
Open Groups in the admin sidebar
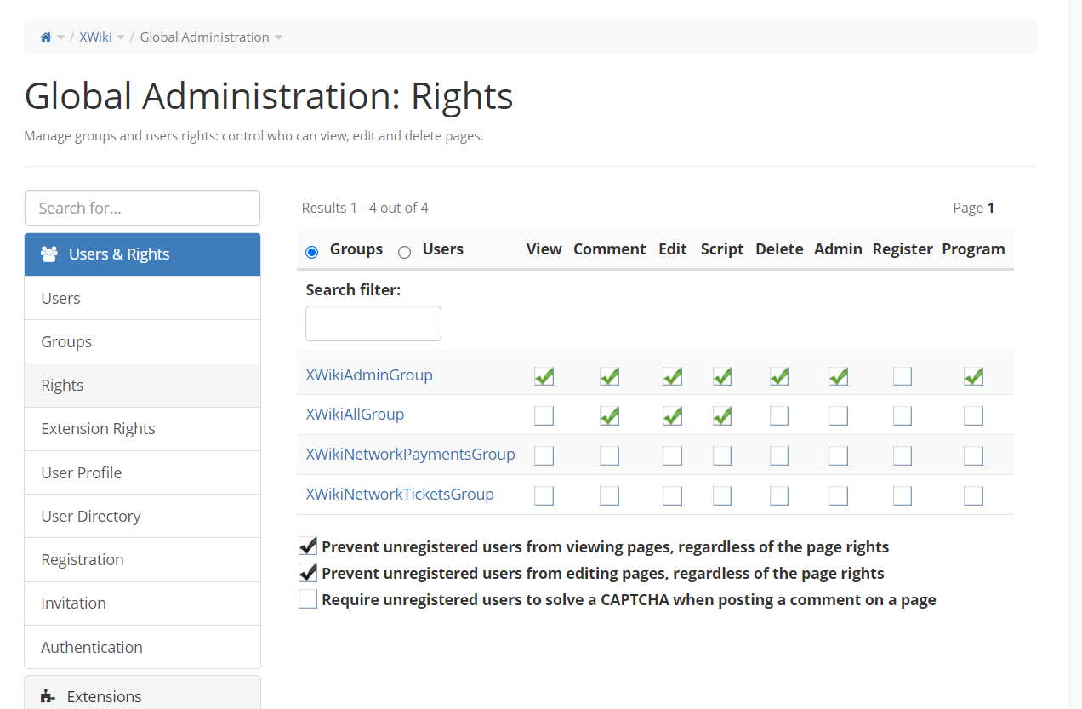pyautogui.click(x=142, y=341)
